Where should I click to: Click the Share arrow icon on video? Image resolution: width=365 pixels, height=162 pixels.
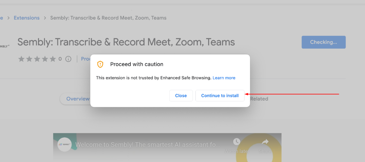pyautogui.click(x=265, y=142)
